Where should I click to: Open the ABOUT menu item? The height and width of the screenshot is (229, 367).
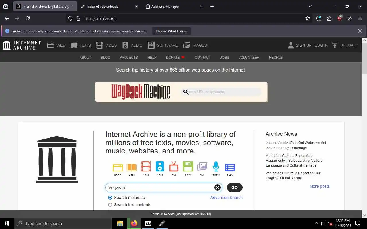point(85,57)
